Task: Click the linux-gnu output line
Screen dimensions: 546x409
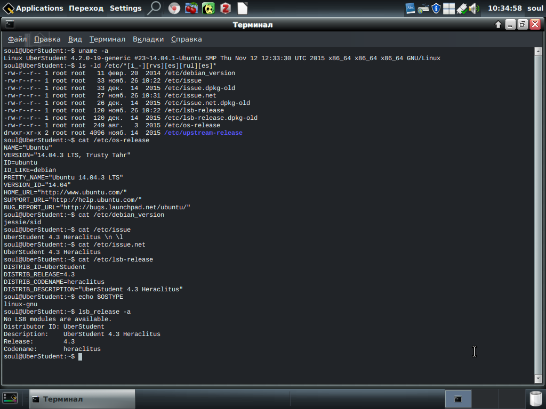Action: pyautogui.click(x=21, y=304)
